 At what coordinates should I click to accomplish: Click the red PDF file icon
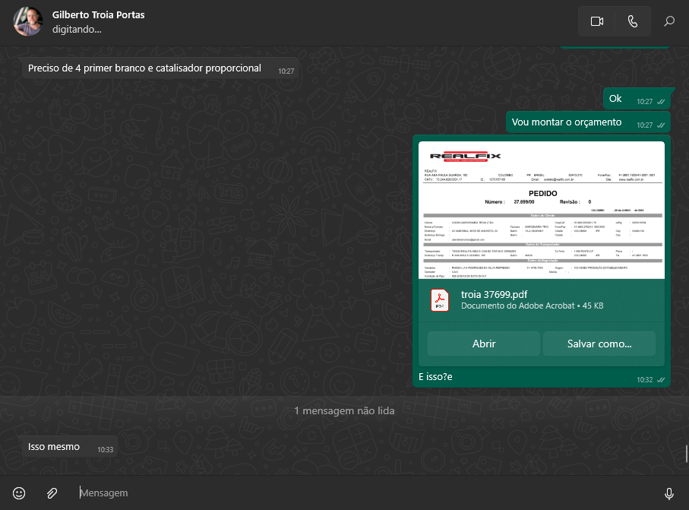[441, 300]
